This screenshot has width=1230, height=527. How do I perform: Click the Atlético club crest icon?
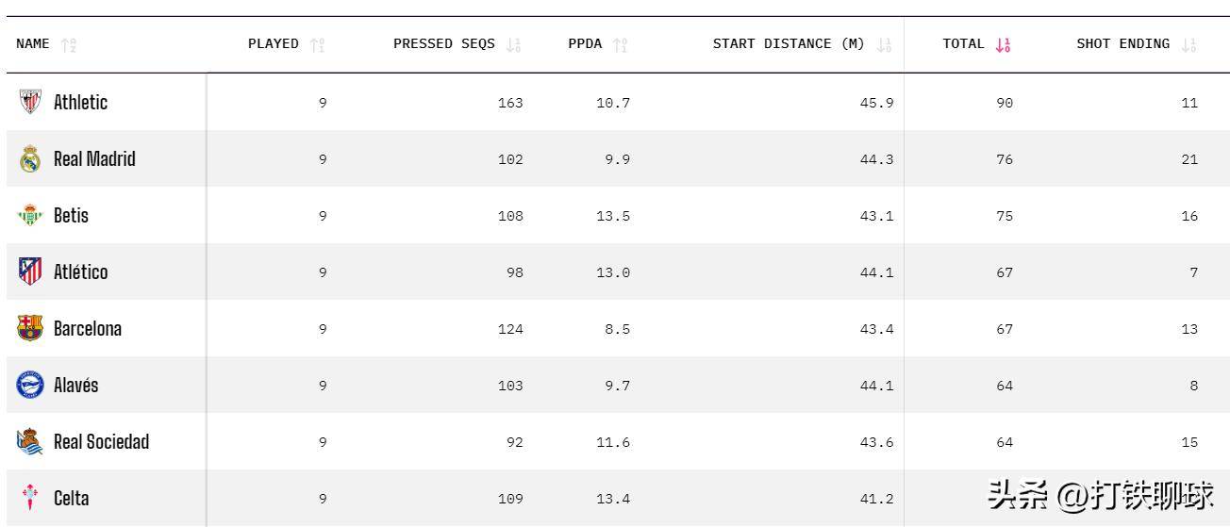[30, 272]
